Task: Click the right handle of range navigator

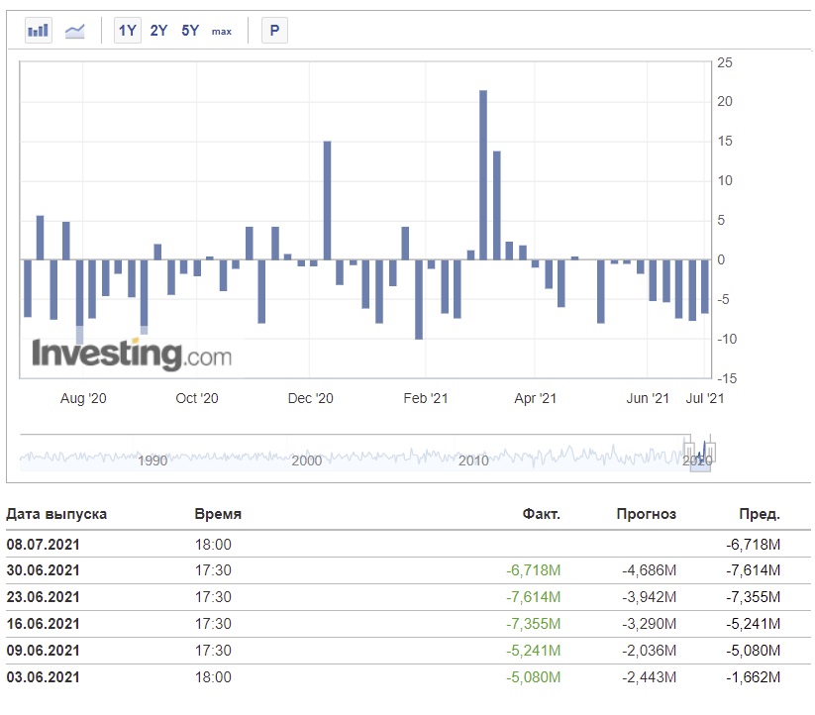Action: (711, 451)
